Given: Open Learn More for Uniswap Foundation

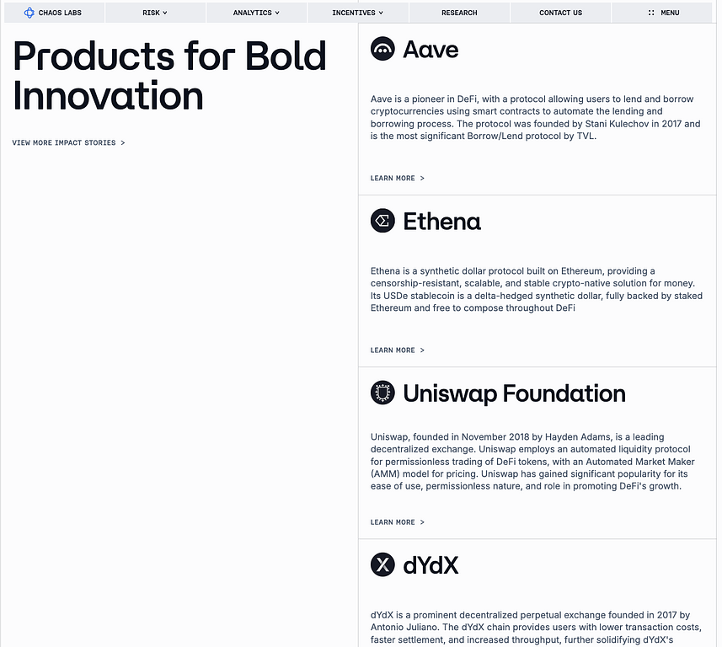Looking at the screenshot, I should (x=397, y=522).
